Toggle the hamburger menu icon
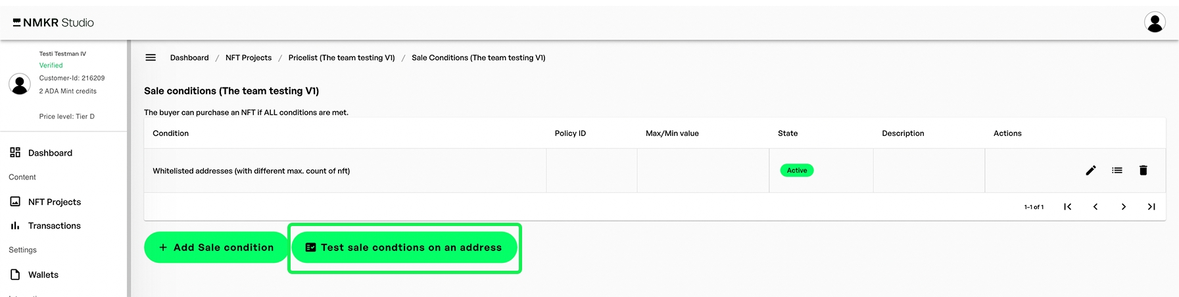This screenshot has height=297, width=1179. tap(151, 58)
